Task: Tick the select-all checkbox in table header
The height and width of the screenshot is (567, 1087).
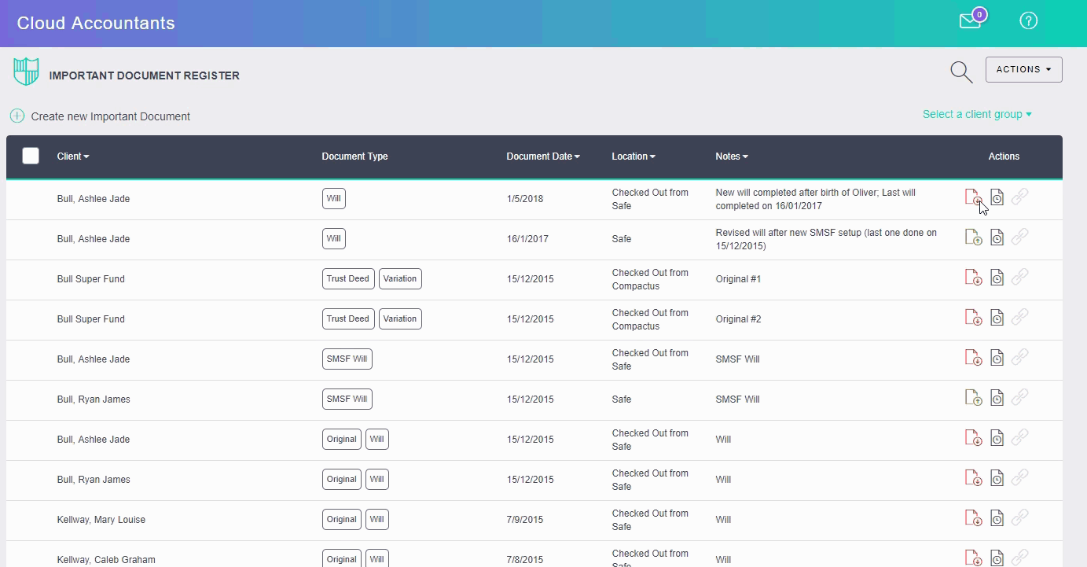Action: pyautogui.click(x=31, y=156)
